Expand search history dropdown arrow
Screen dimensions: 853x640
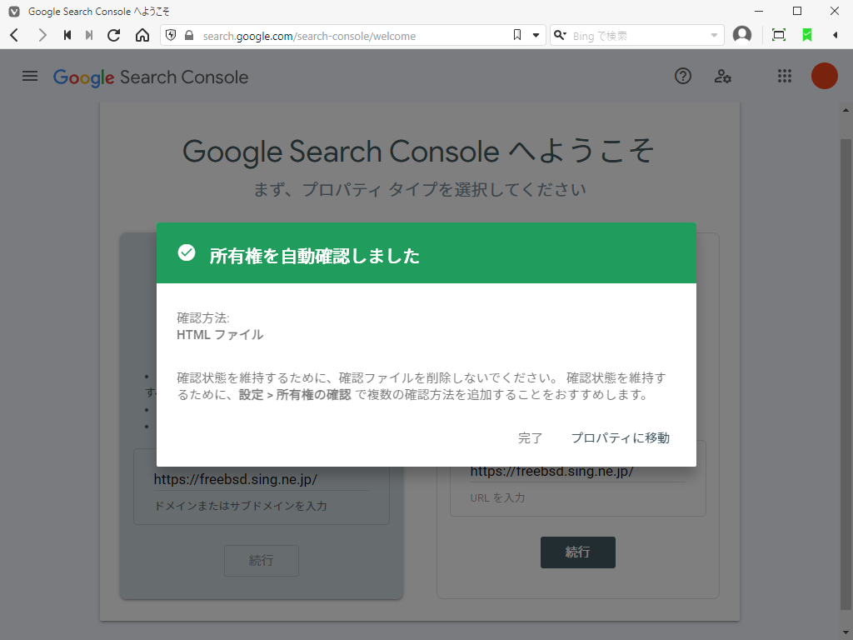click(714, 35)
